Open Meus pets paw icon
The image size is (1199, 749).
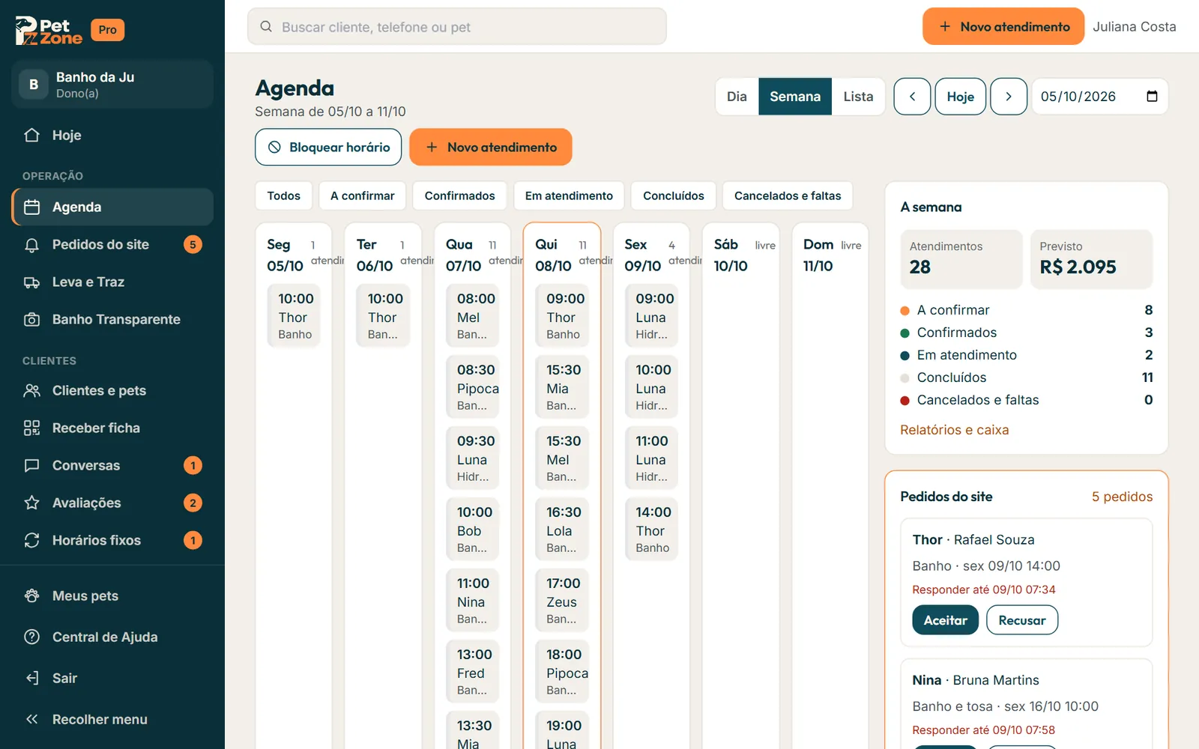pyautogui.click(x=31, y=595)
